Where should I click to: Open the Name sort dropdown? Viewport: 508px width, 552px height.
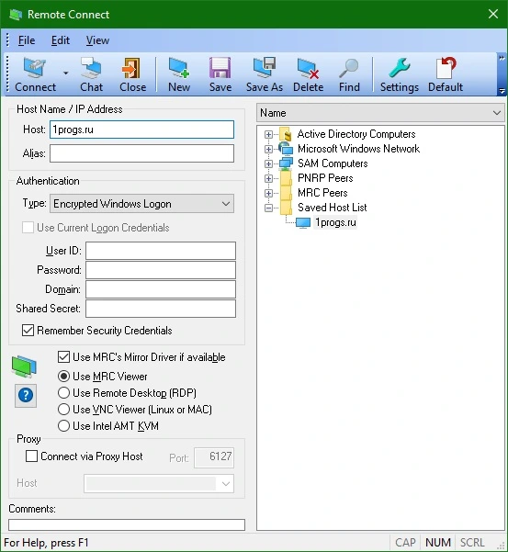pos(381,113)
